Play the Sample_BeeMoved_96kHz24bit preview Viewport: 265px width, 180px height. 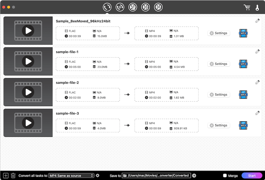tap(28, 30)
